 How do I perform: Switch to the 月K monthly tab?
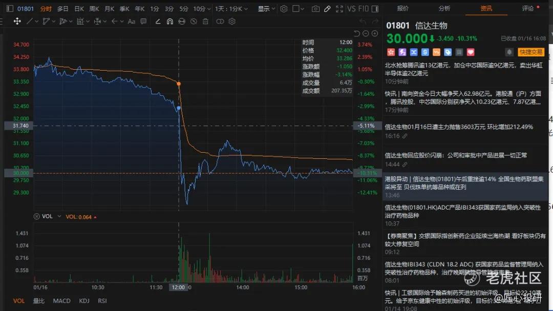[x=110, y=9]
